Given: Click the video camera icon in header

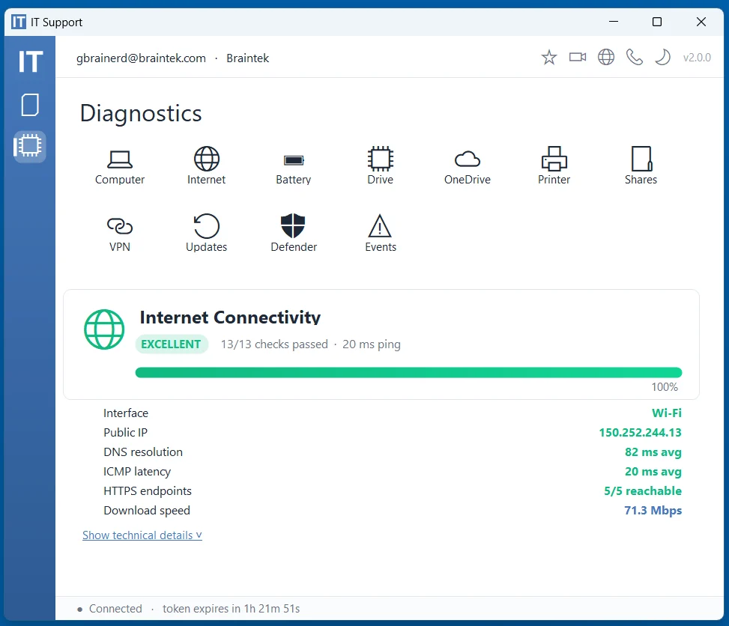Looking at the screenshot, I should (x=578, y=57).
